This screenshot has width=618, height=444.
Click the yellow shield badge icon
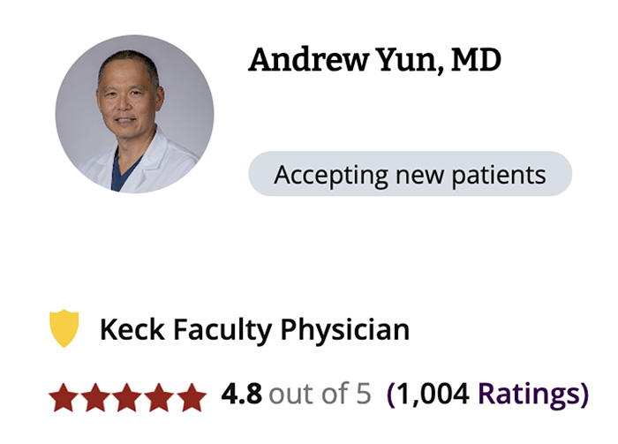click(x=63, y=329)
